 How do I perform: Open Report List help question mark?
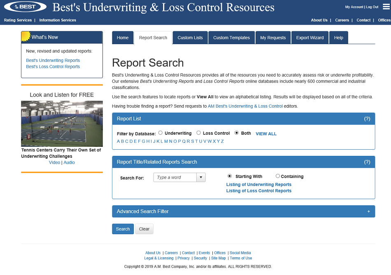pos(367,119)
